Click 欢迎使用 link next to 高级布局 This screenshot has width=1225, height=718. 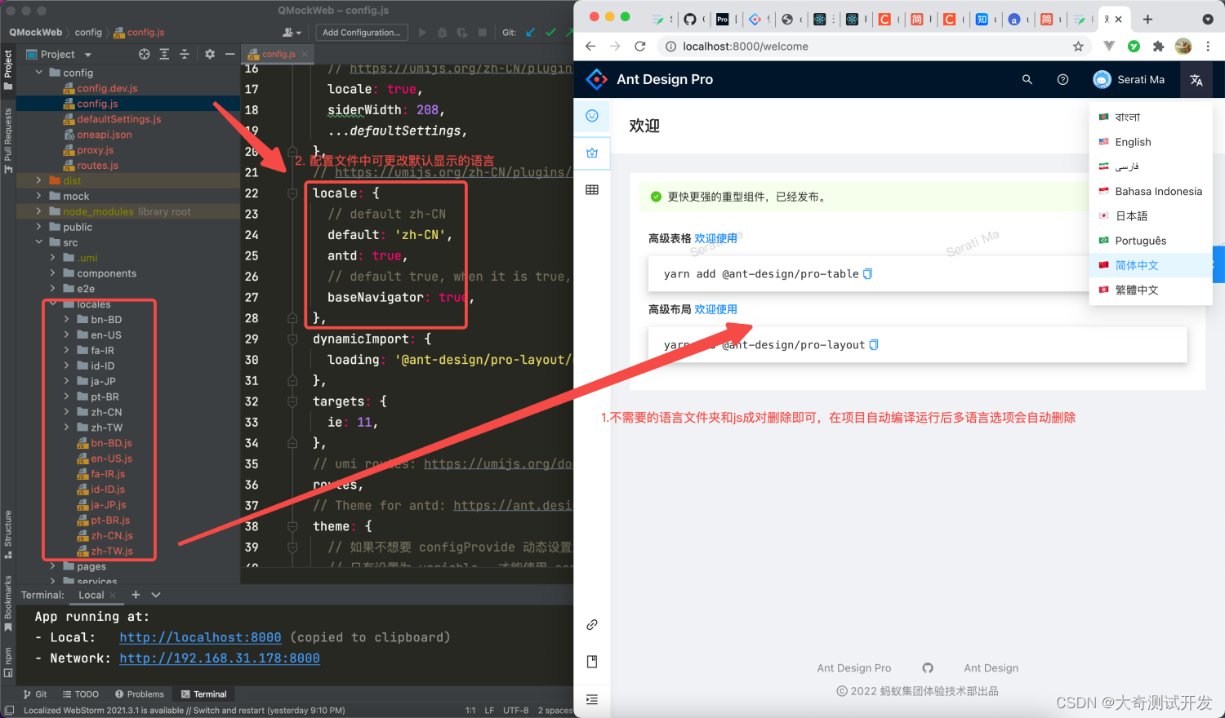coord(716,309)
